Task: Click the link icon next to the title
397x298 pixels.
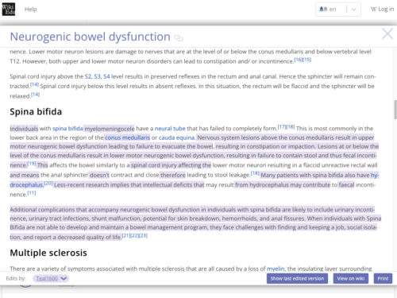Action: pos(179,38)
